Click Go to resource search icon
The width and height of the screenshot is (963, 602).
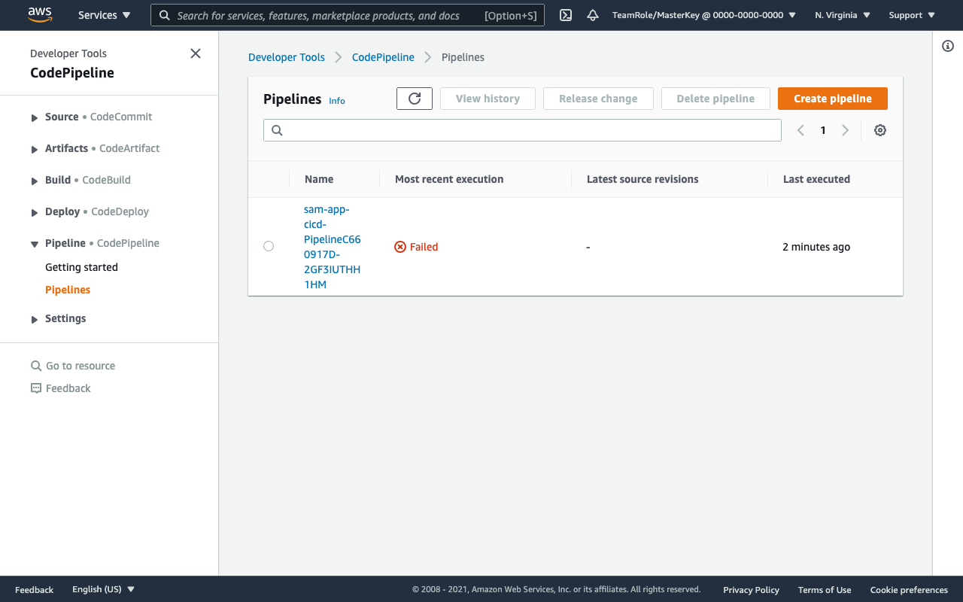point(36,366)
